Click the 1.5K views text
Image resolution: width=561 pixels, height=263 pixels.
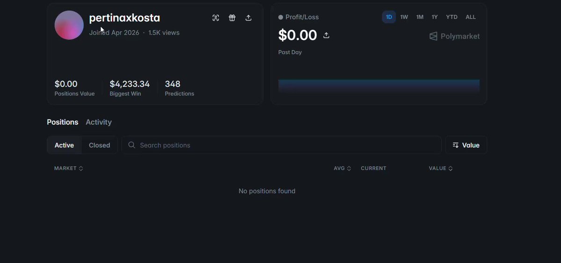(164, 33)
